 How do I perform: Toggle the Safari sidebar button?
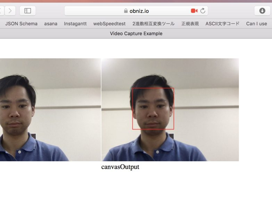point(28,11)
